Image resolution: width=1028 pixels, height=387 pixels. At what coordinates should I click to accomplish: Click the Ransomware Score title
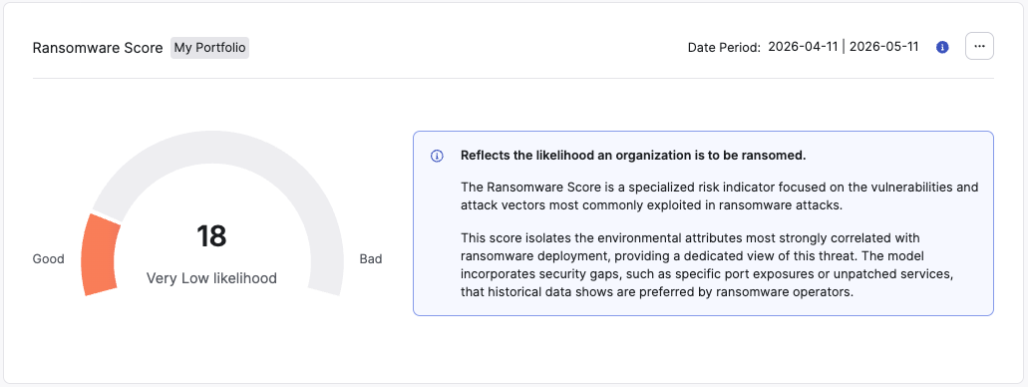click(98, 48)
